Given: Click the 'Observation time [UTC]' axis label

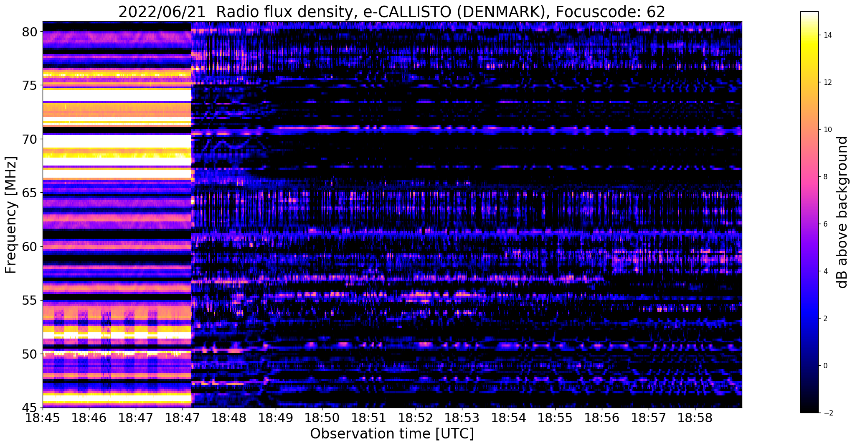Looking at the screenshot, I should [x=392, y=434].
